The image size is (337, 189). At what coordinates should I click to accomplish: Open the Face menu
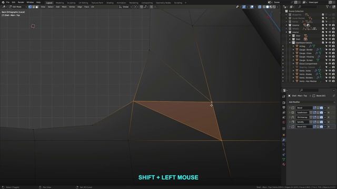click(x=86, y=7)
